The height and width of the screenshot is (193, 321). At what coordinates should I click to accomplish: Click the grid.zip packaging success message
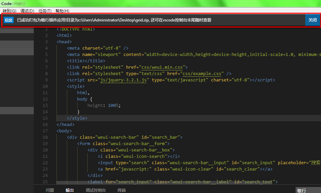click(x=114, y=20)
